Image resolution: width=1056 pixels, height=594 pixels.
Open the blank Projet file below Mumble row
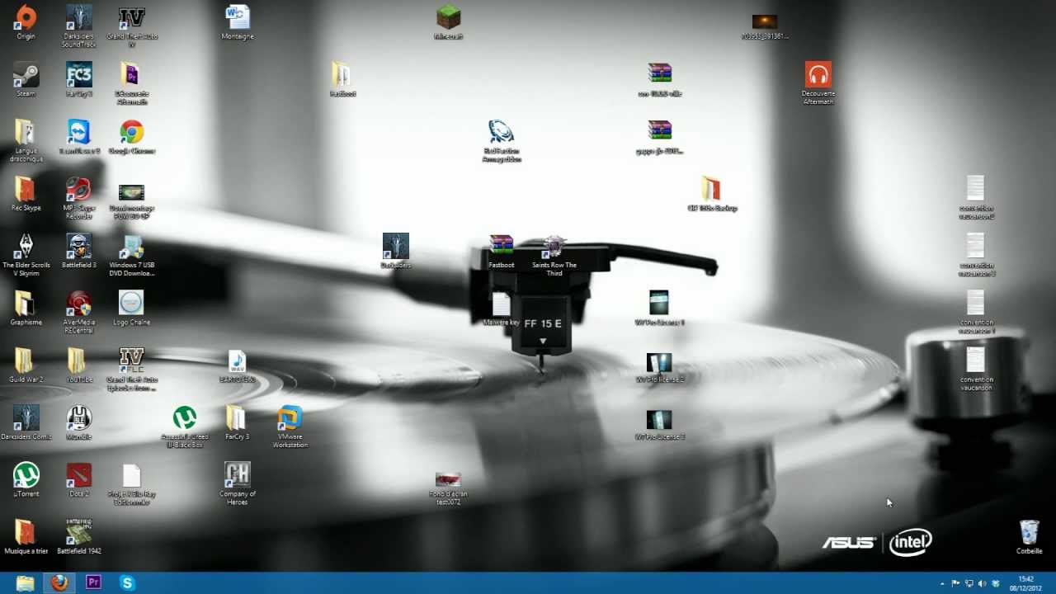[132, 474]
